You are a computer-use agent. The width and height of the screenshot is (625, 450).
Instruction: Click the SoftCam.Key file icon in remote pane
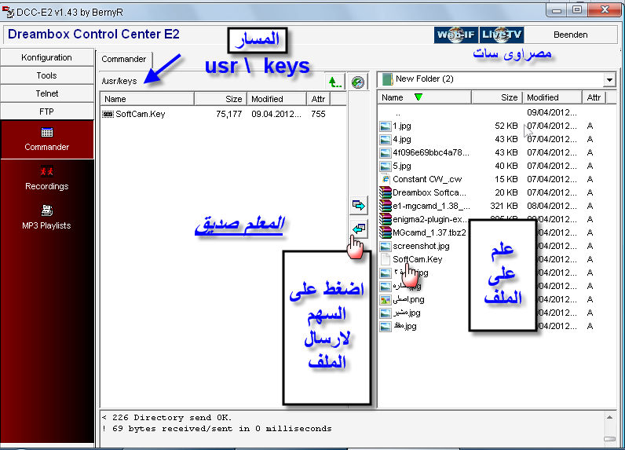coord(108,114)
